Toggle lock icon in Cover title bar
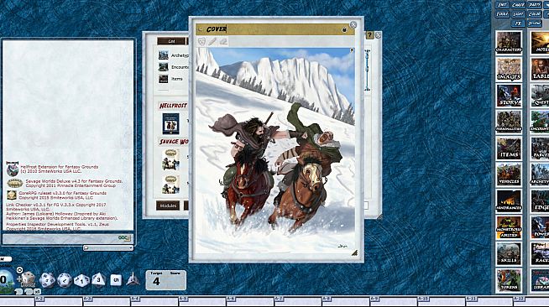This screenshot has width=549, height=307. tap(344, 29)
